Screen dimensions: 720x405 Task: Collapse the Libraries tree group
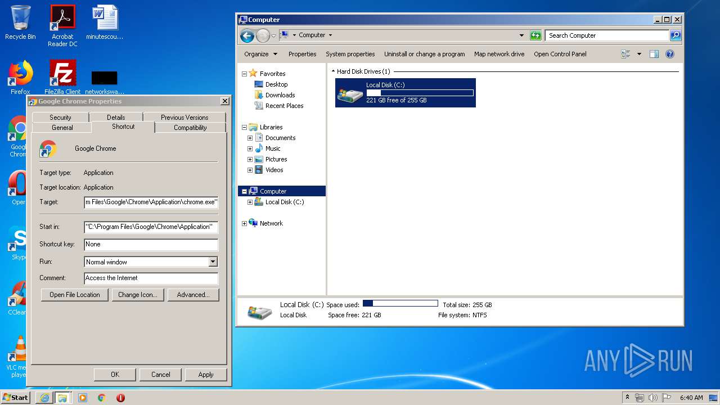pos(244,127)
